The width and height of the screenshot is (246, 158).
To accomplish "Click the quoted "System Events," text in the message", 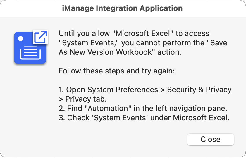I will 89,43.
